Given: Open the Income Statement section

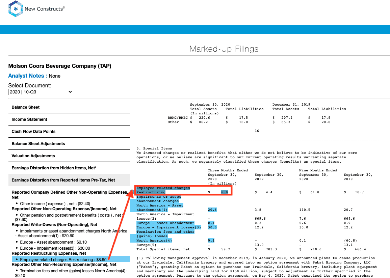Looking at the screenshot, I should pos(69,119).
